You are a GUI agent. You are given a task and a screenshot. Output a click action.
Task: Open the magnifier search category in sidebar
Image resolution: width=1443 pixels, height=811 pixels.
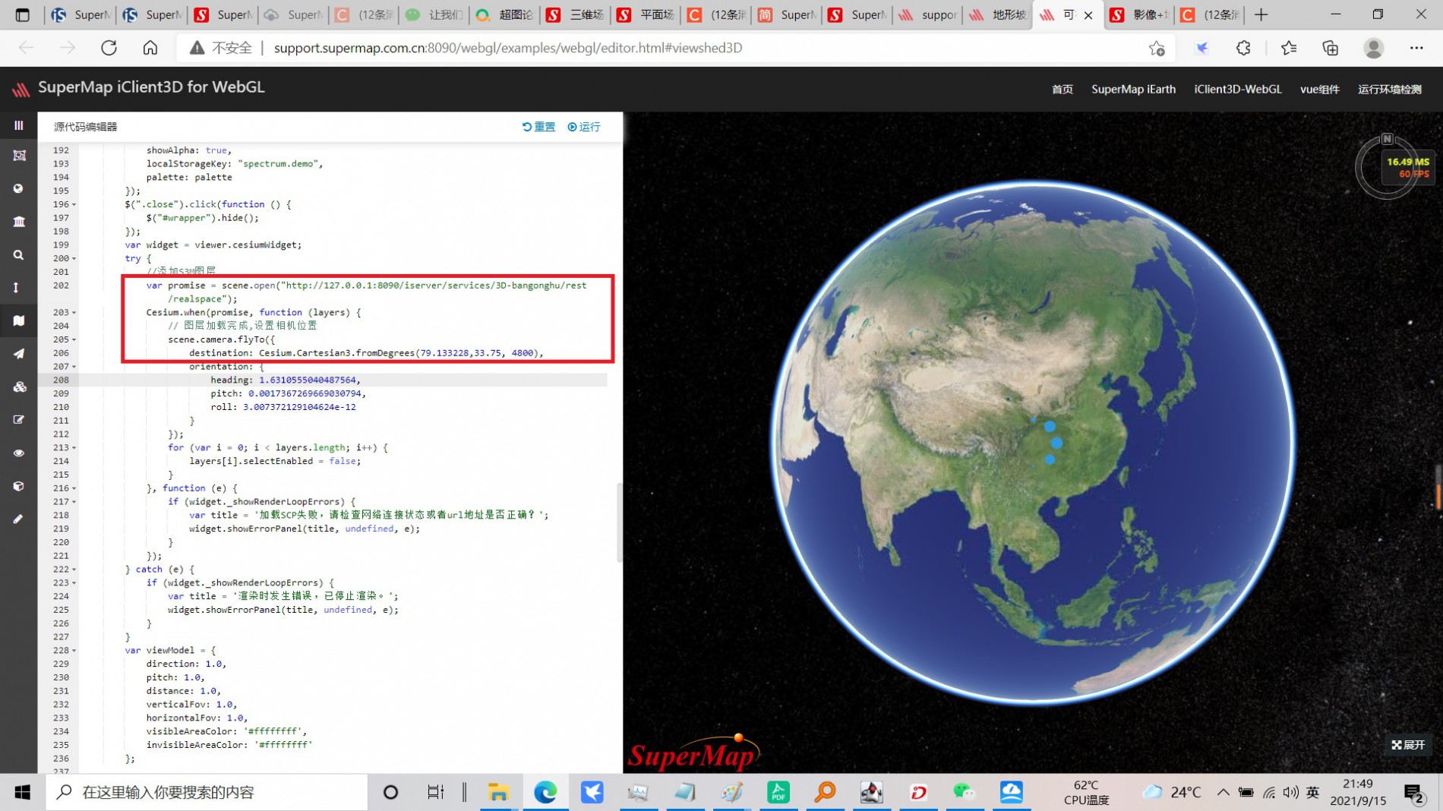18,255
